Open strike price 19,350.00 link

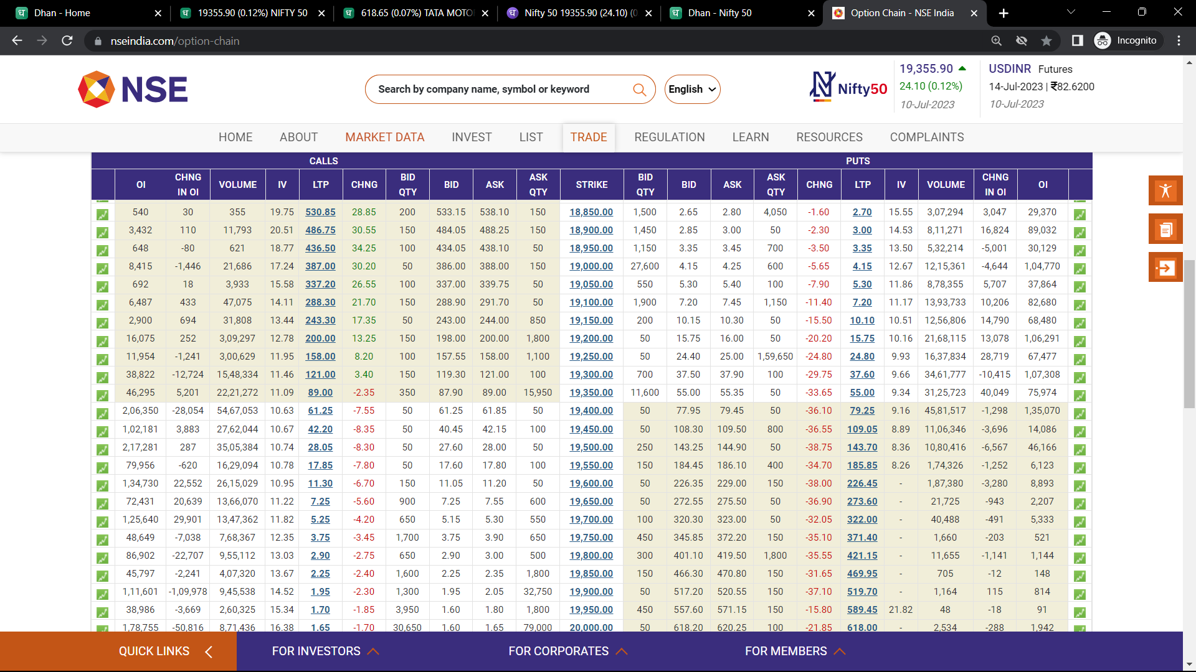591,393
